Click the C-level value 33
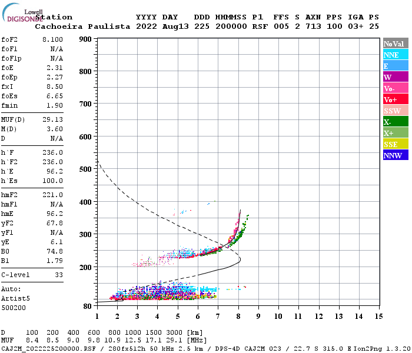 (59, 275)
